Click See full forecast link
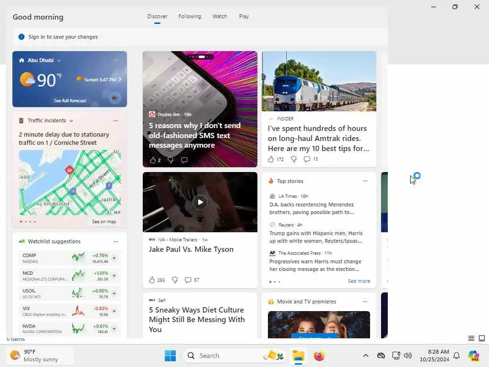The height and width of the screenshot is (367, 489). point(70,100)
